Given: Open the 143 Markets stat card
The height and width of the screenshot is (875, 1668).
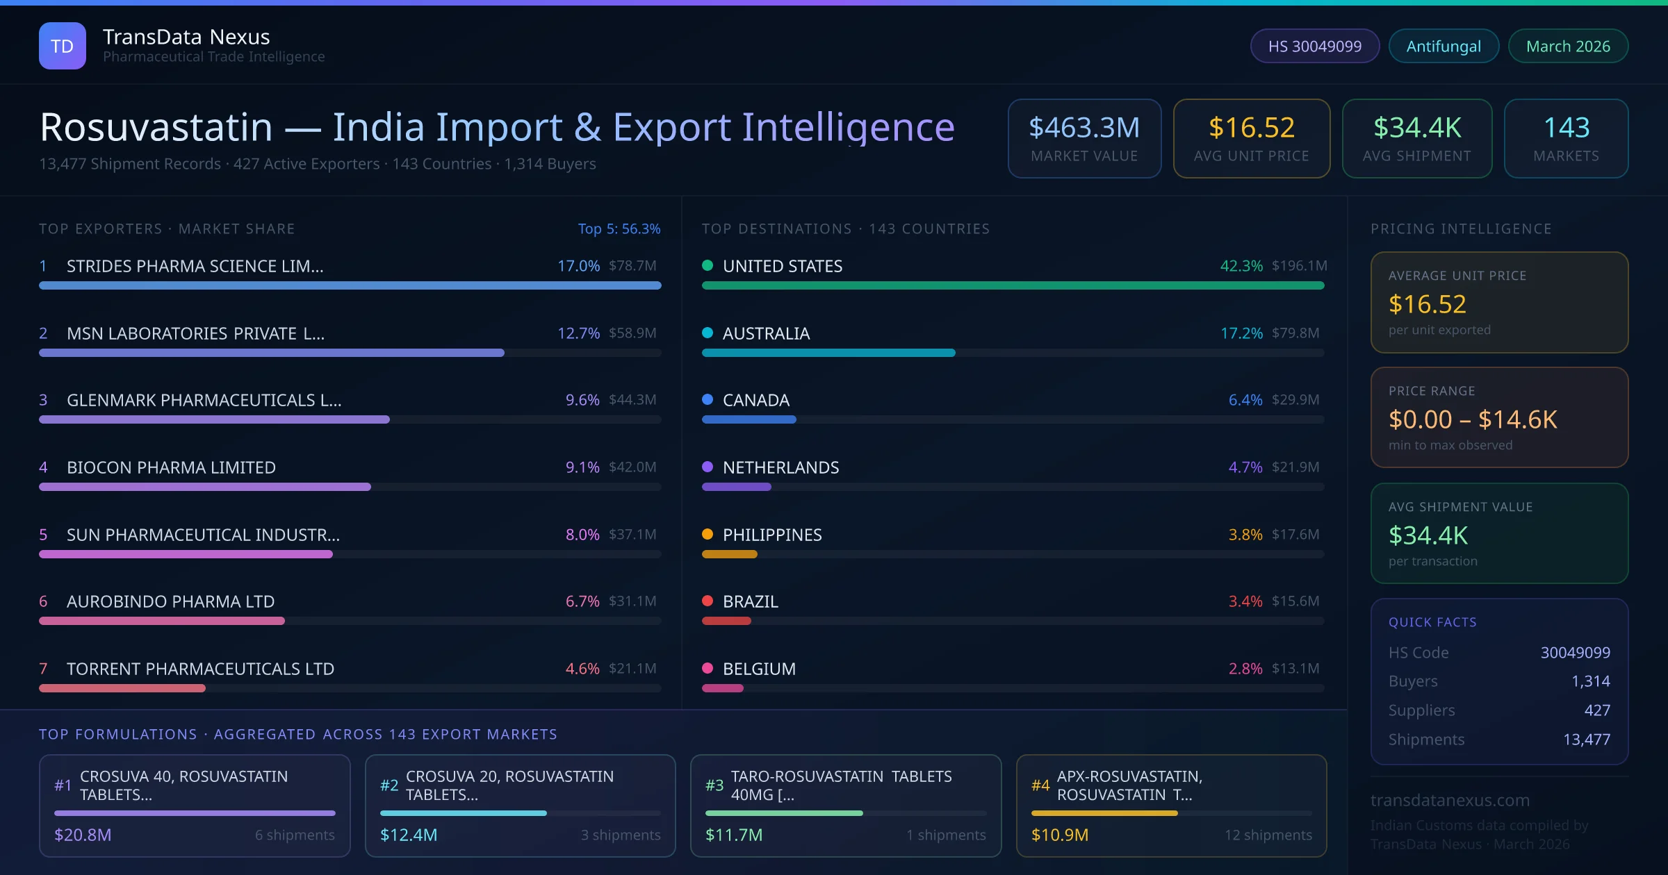Looking at the screenshot, I should pos(1566,138).
